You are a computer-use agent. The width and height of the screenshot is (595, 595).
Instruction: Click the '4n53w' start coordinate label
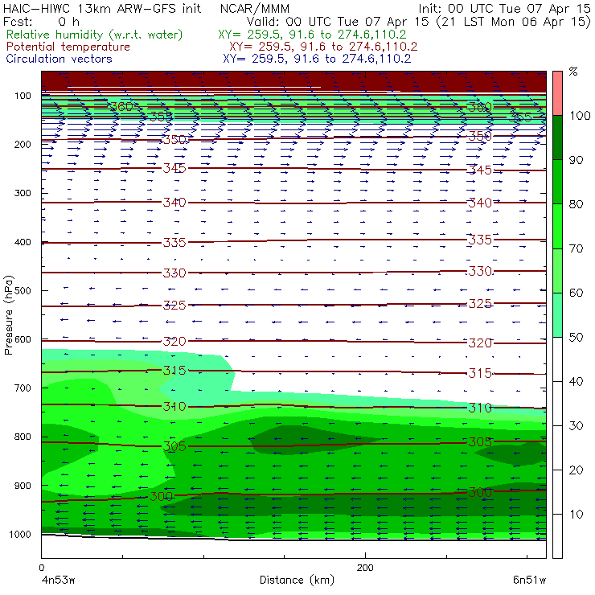click(57, 580)
